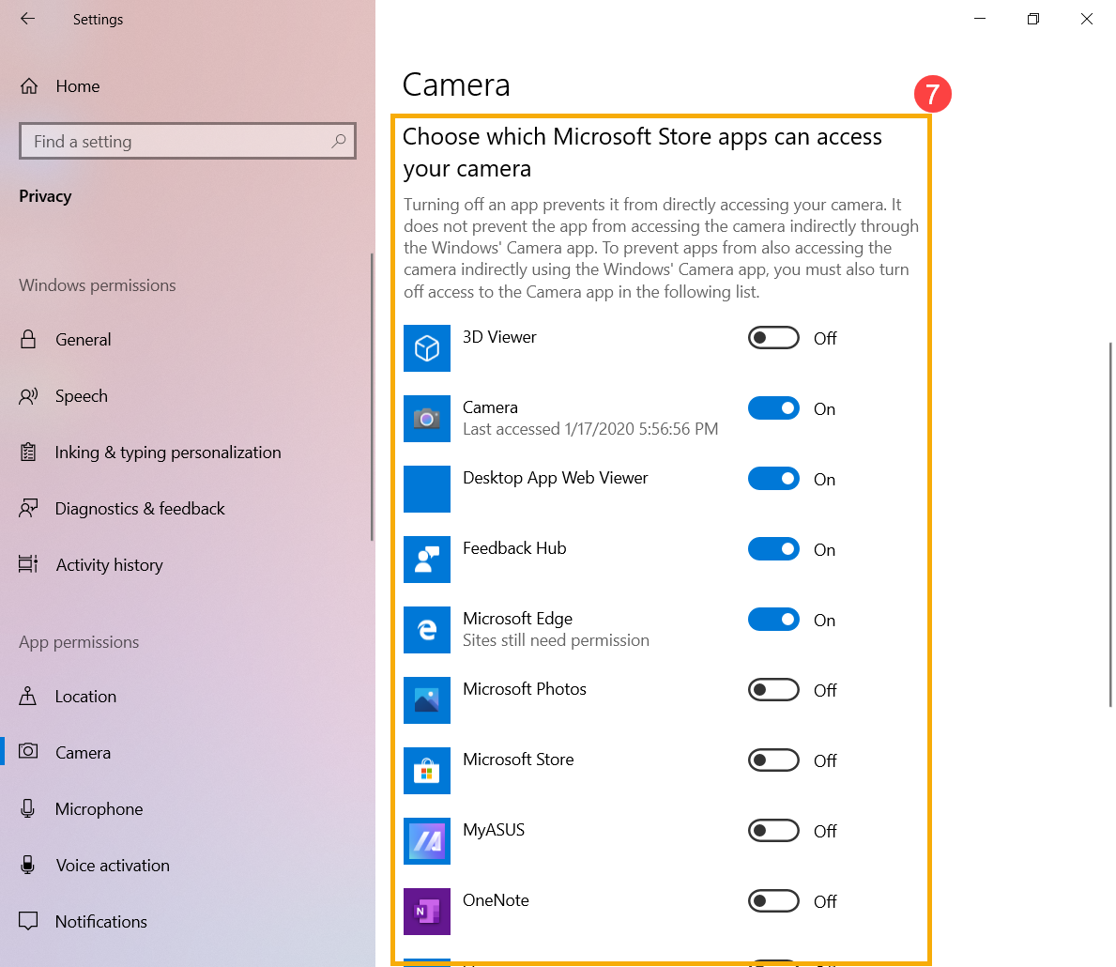Image resolution: width=1116 pixels, height=967 pixels.
Task: Click the back arrow in Settings
Action: pos(28,19)
